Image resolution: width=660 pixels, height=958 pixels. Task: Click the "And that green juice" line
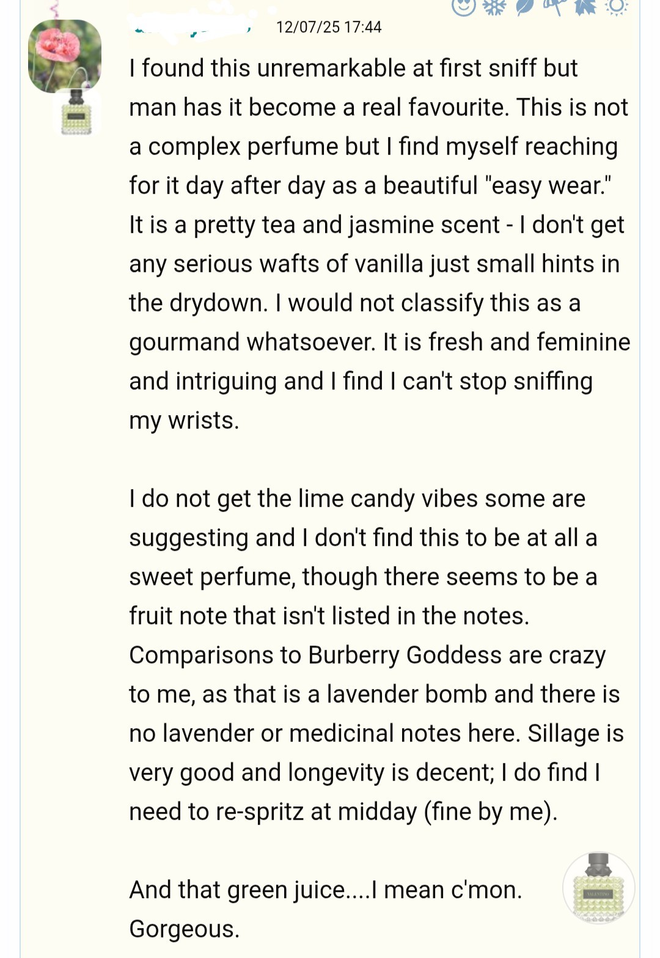coord(325,890)
